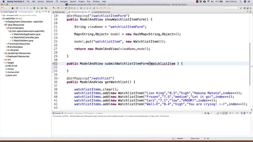This screenshot has width=253, height=142.
Task: Open WatchlistItem.java in the tree
Action: (x=23, y=41)
